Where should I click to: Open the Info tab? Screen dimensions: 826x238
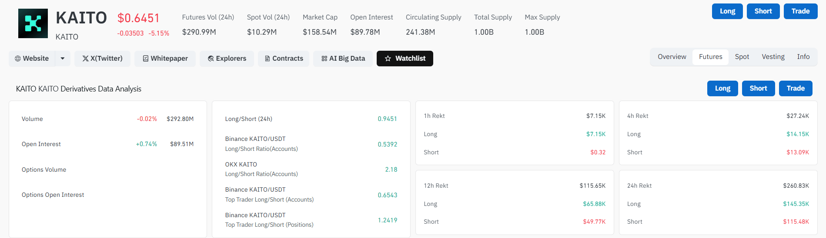tap(803, 57)
